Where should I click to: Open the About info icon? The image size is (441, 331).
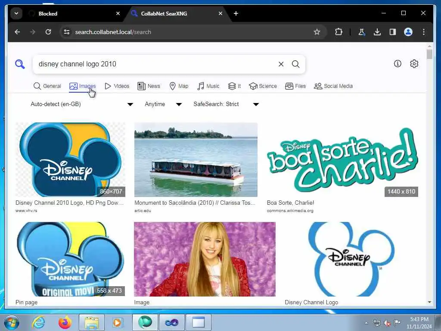398,64
